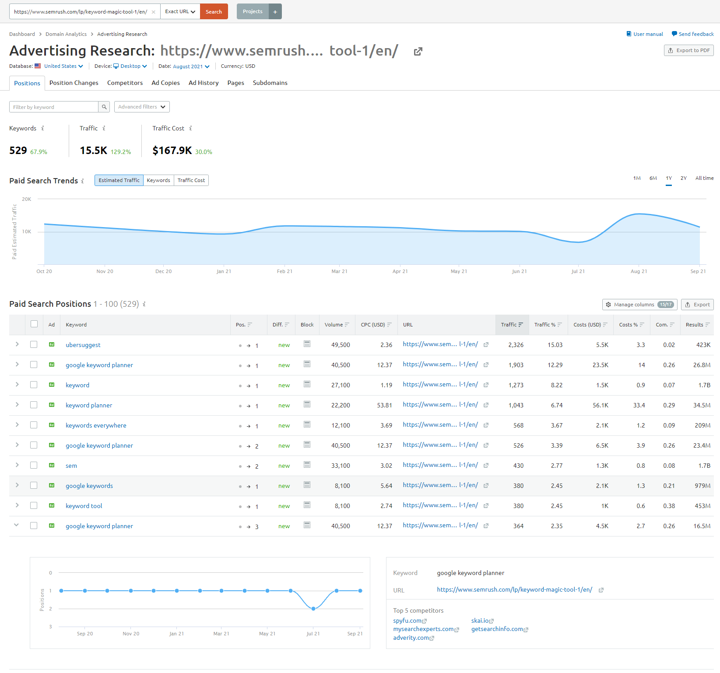Viewport: 720px width, 673px height.
Task: Sort by Results column sort icon
Action: [x=707, y=325]
